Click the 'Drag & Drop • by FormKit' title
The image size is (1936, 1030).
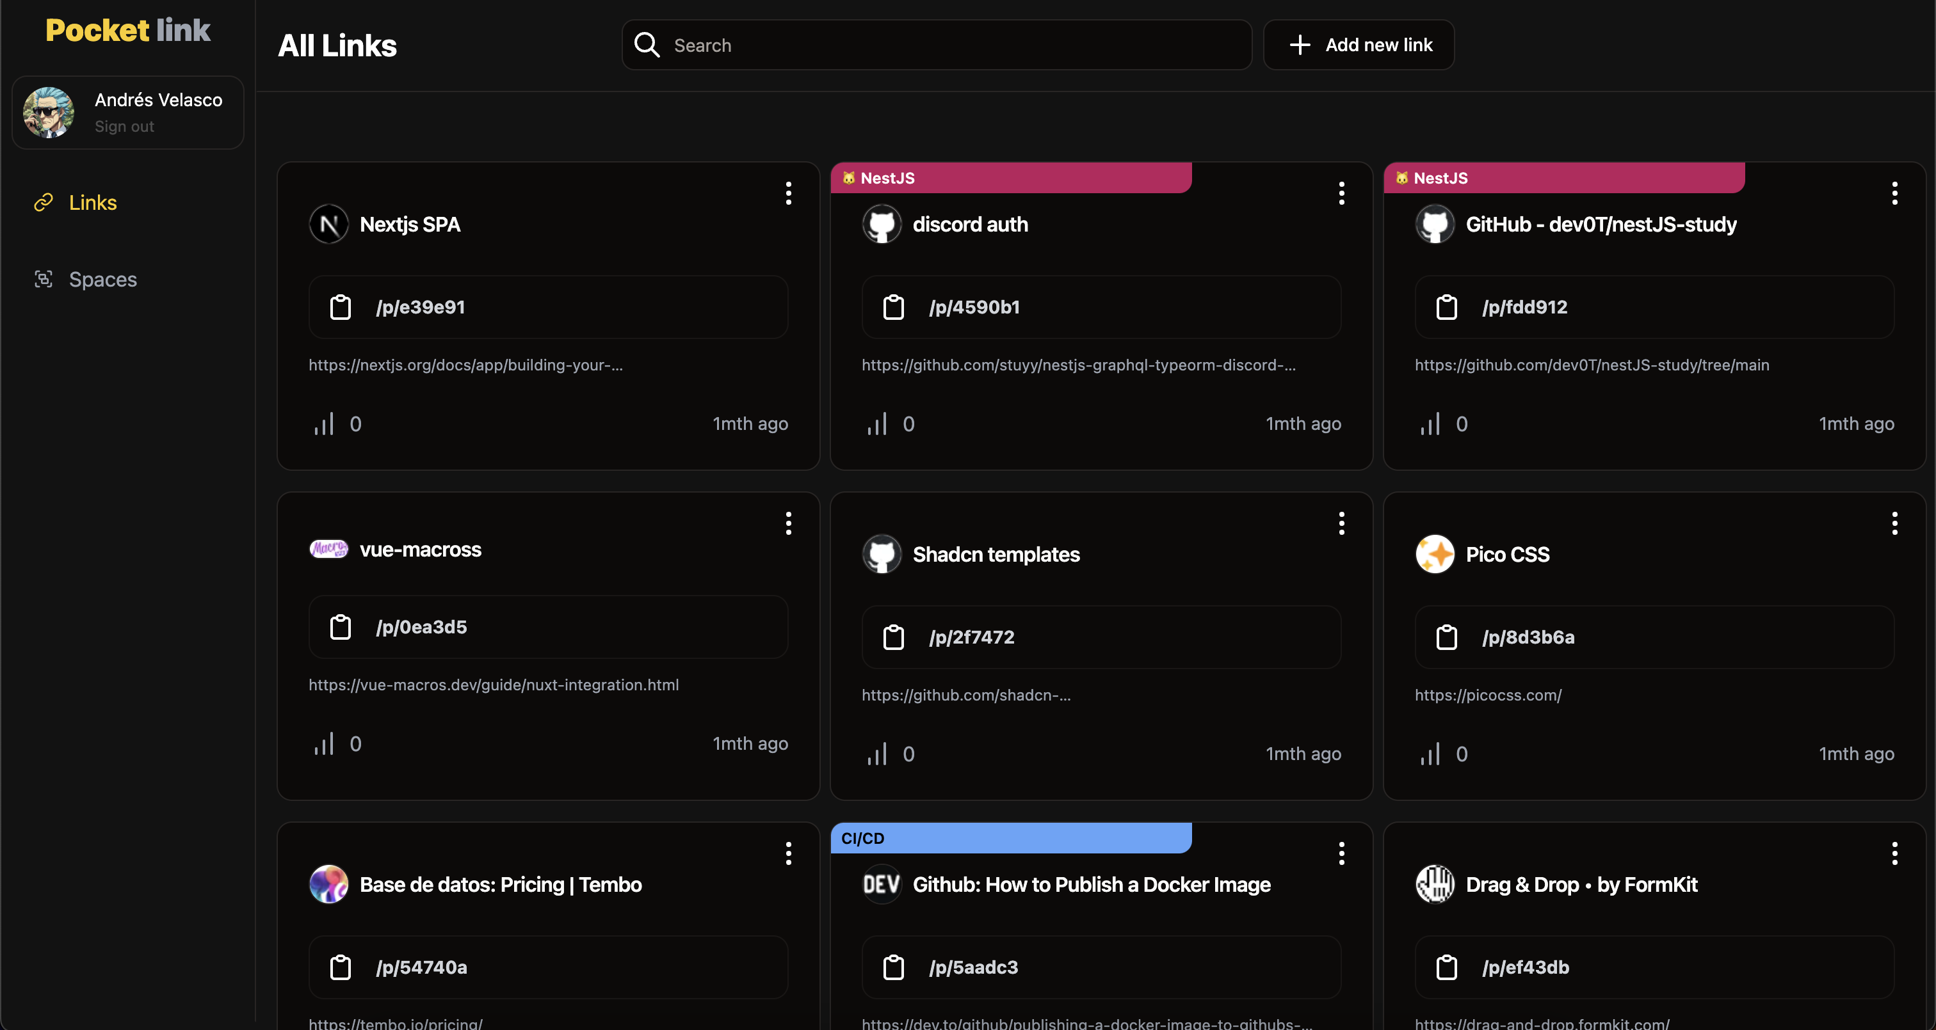click(x=1582, y=884)
